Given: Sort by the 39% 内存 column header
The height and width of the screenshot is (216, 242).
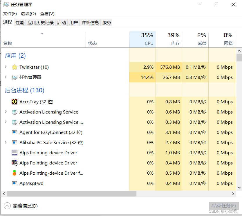Looking at the screenshot, I should pyautogui.click(x=169, y=39).
